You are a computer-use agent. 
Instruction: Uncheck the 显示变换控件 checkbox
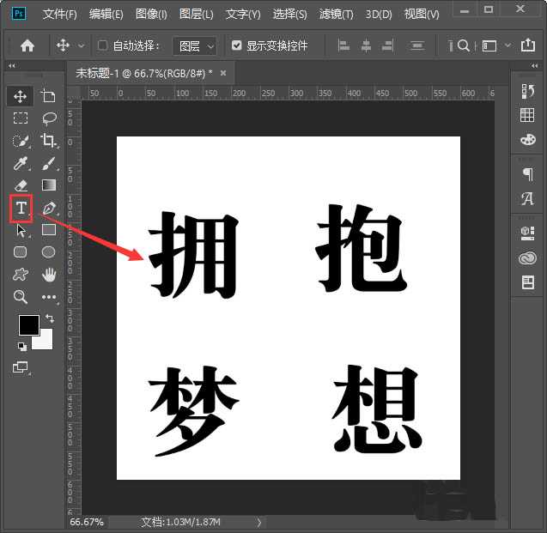[x=237, y=45]
